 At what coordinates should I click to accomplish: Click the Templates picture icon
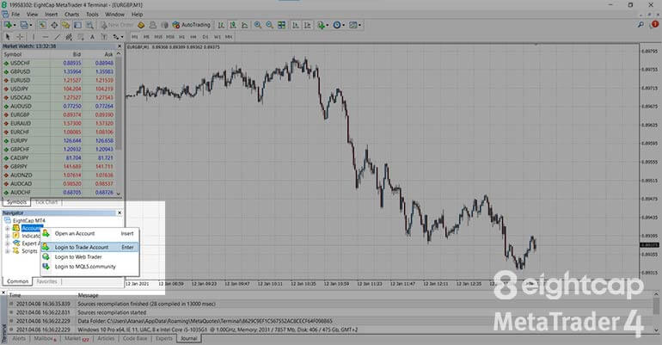353,25
